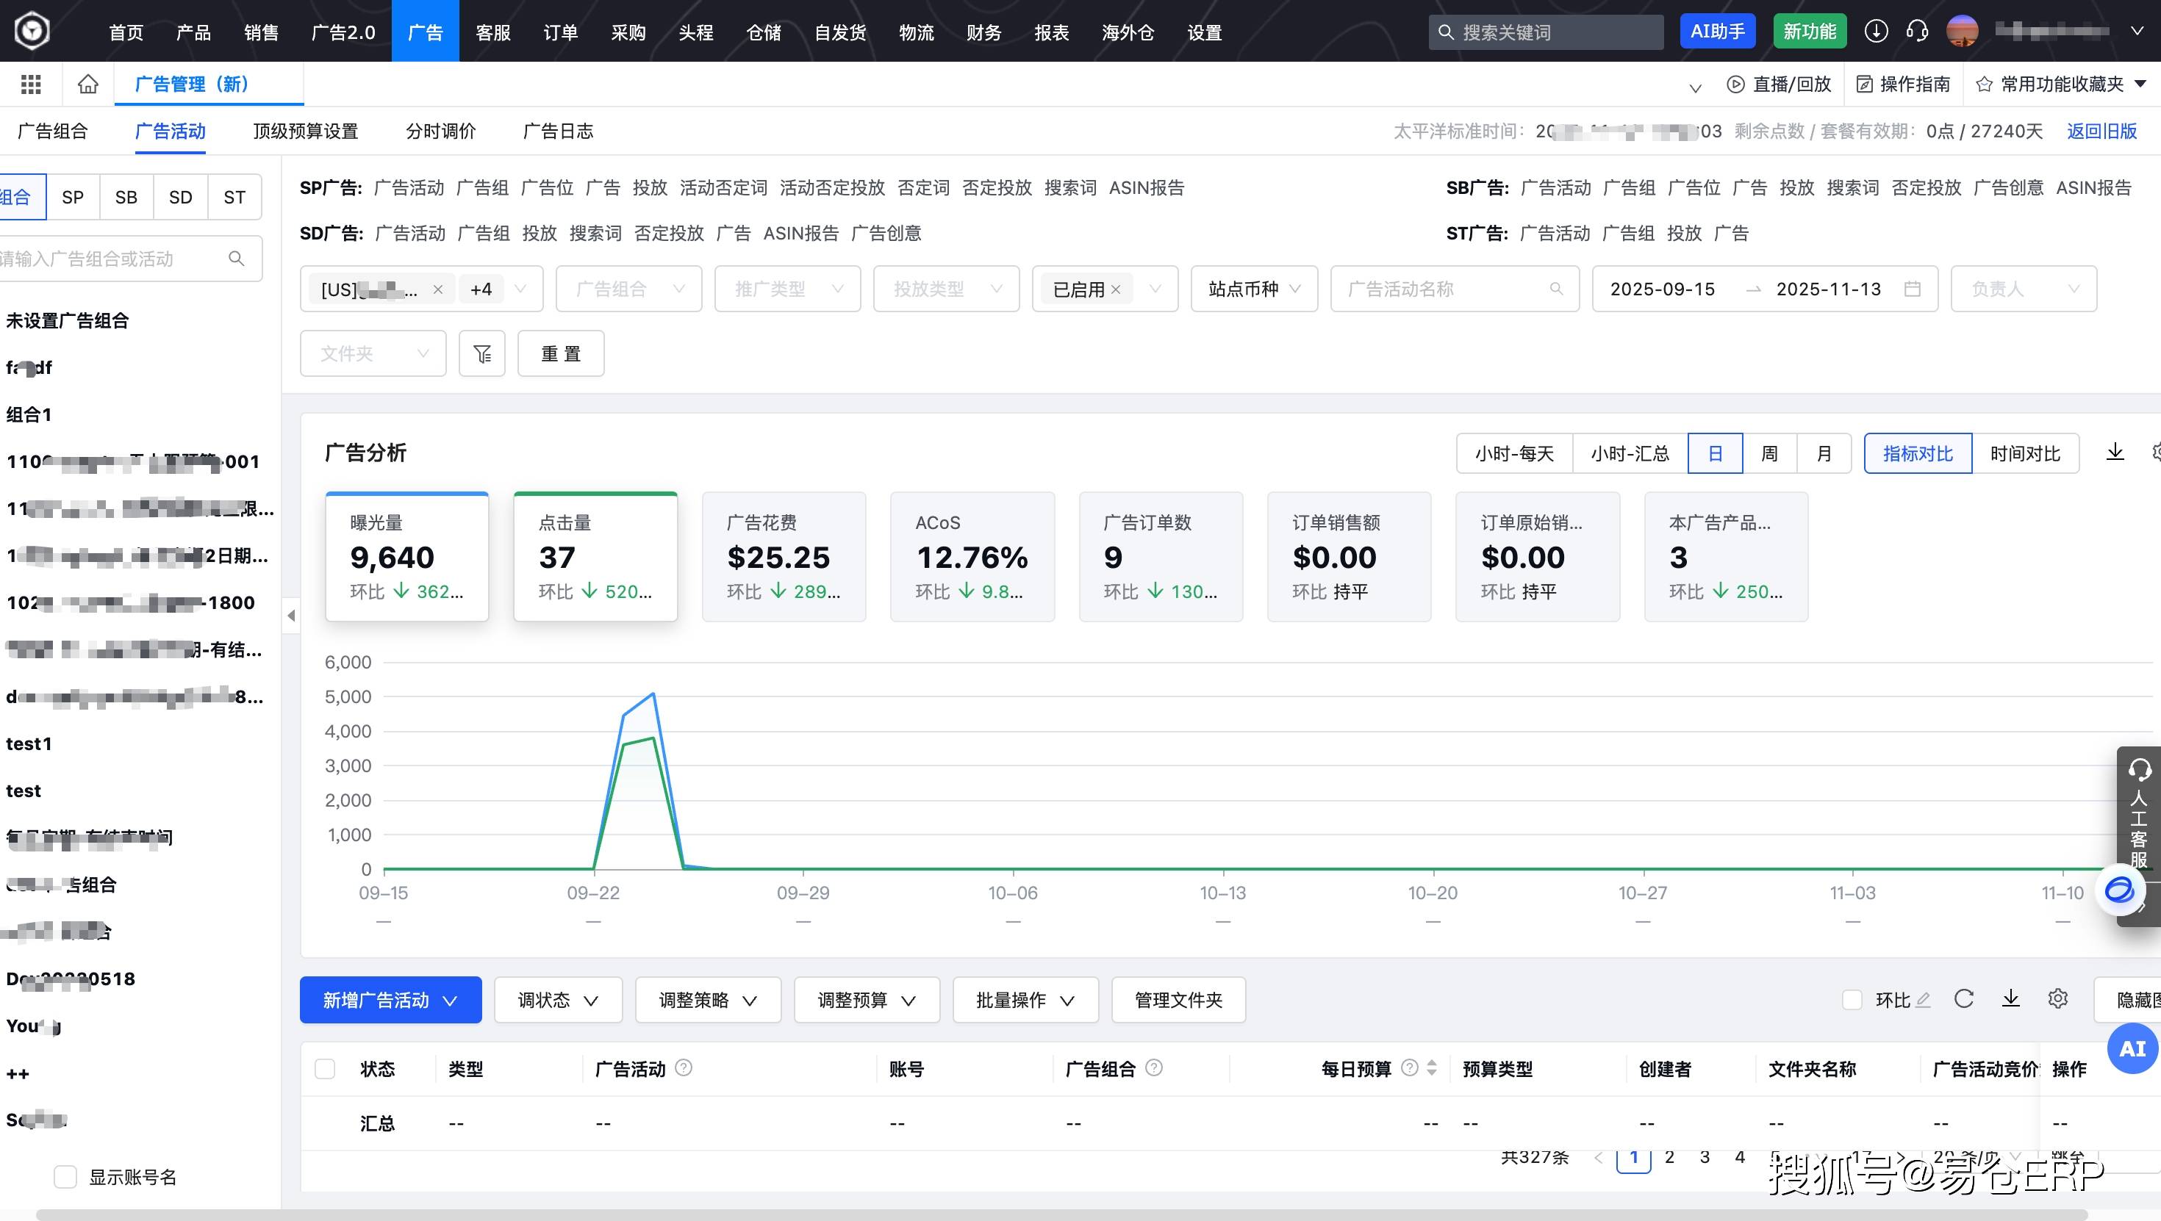Viewport: 2161px width, 1221px height.
Task: Open the 推广类型 filter dropdown
Action: [787, 289]
